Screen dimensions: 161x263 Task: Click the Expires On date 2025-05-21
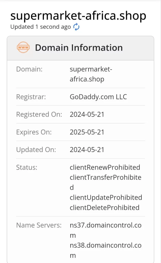coord(87,132)
